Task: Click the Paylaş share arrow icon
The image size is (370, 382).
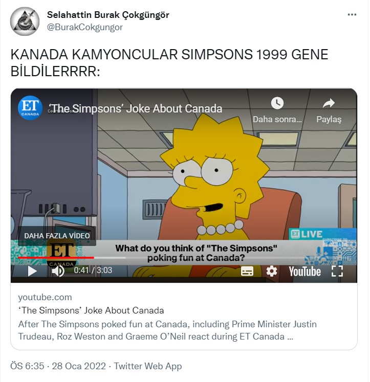Action: [329, 103]
